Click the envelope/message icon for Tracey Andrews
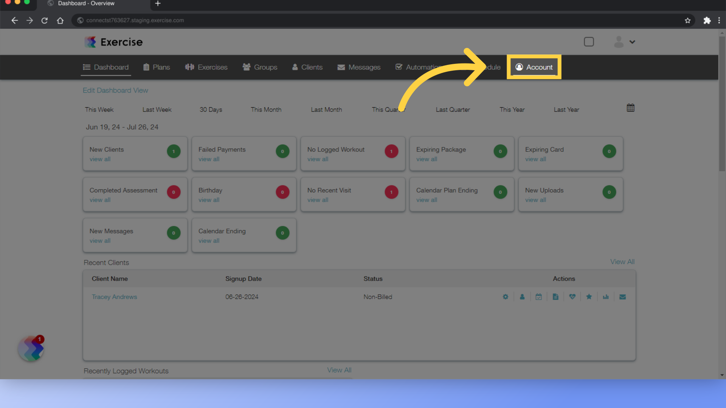The height and width of the screenshot is (408, 726). [623, 297]
